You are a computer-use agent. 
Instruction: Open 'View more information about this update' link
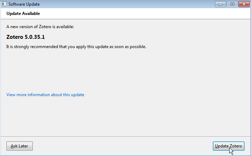[45, 95]
